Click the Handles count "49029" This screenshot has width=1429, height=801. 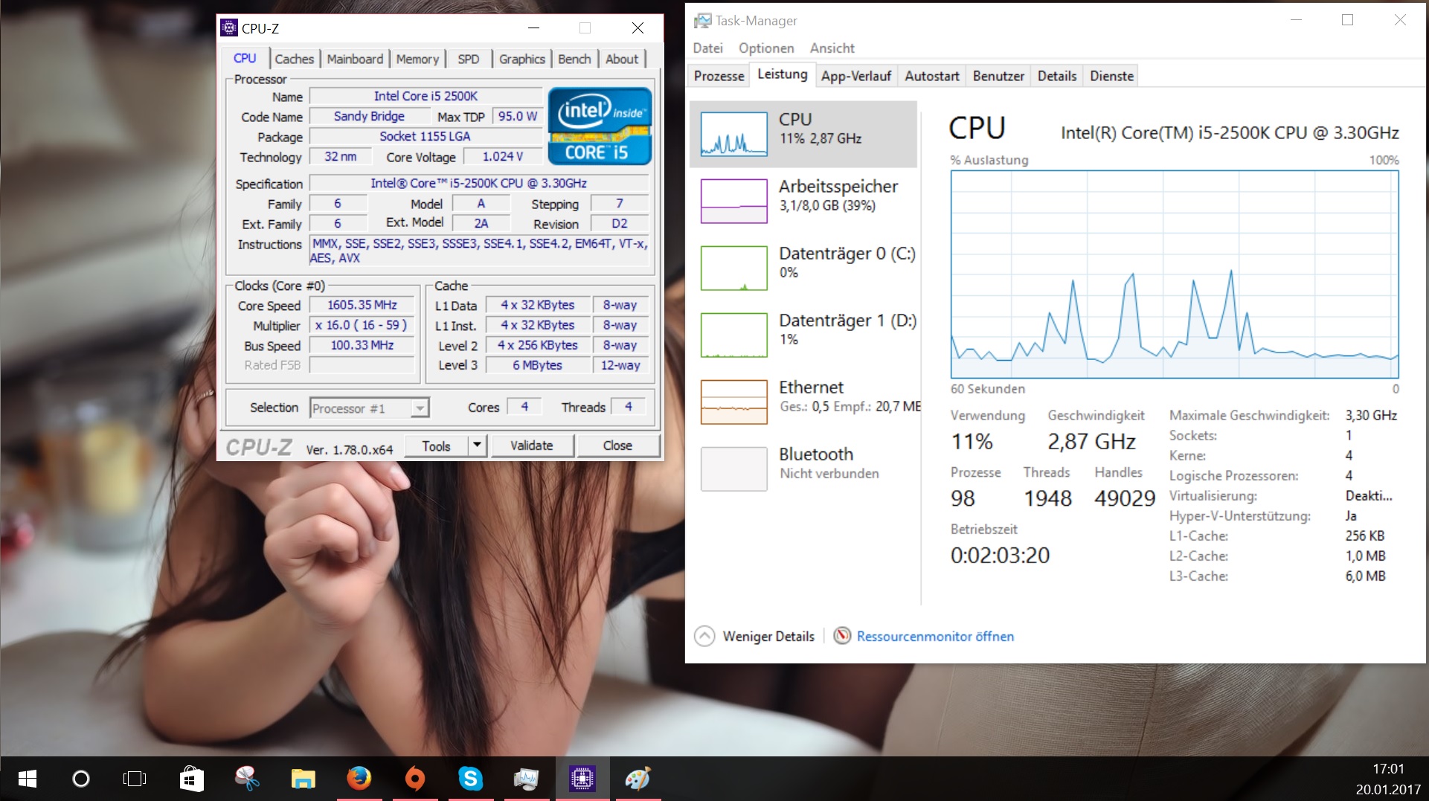click(x=1125, y=498)
